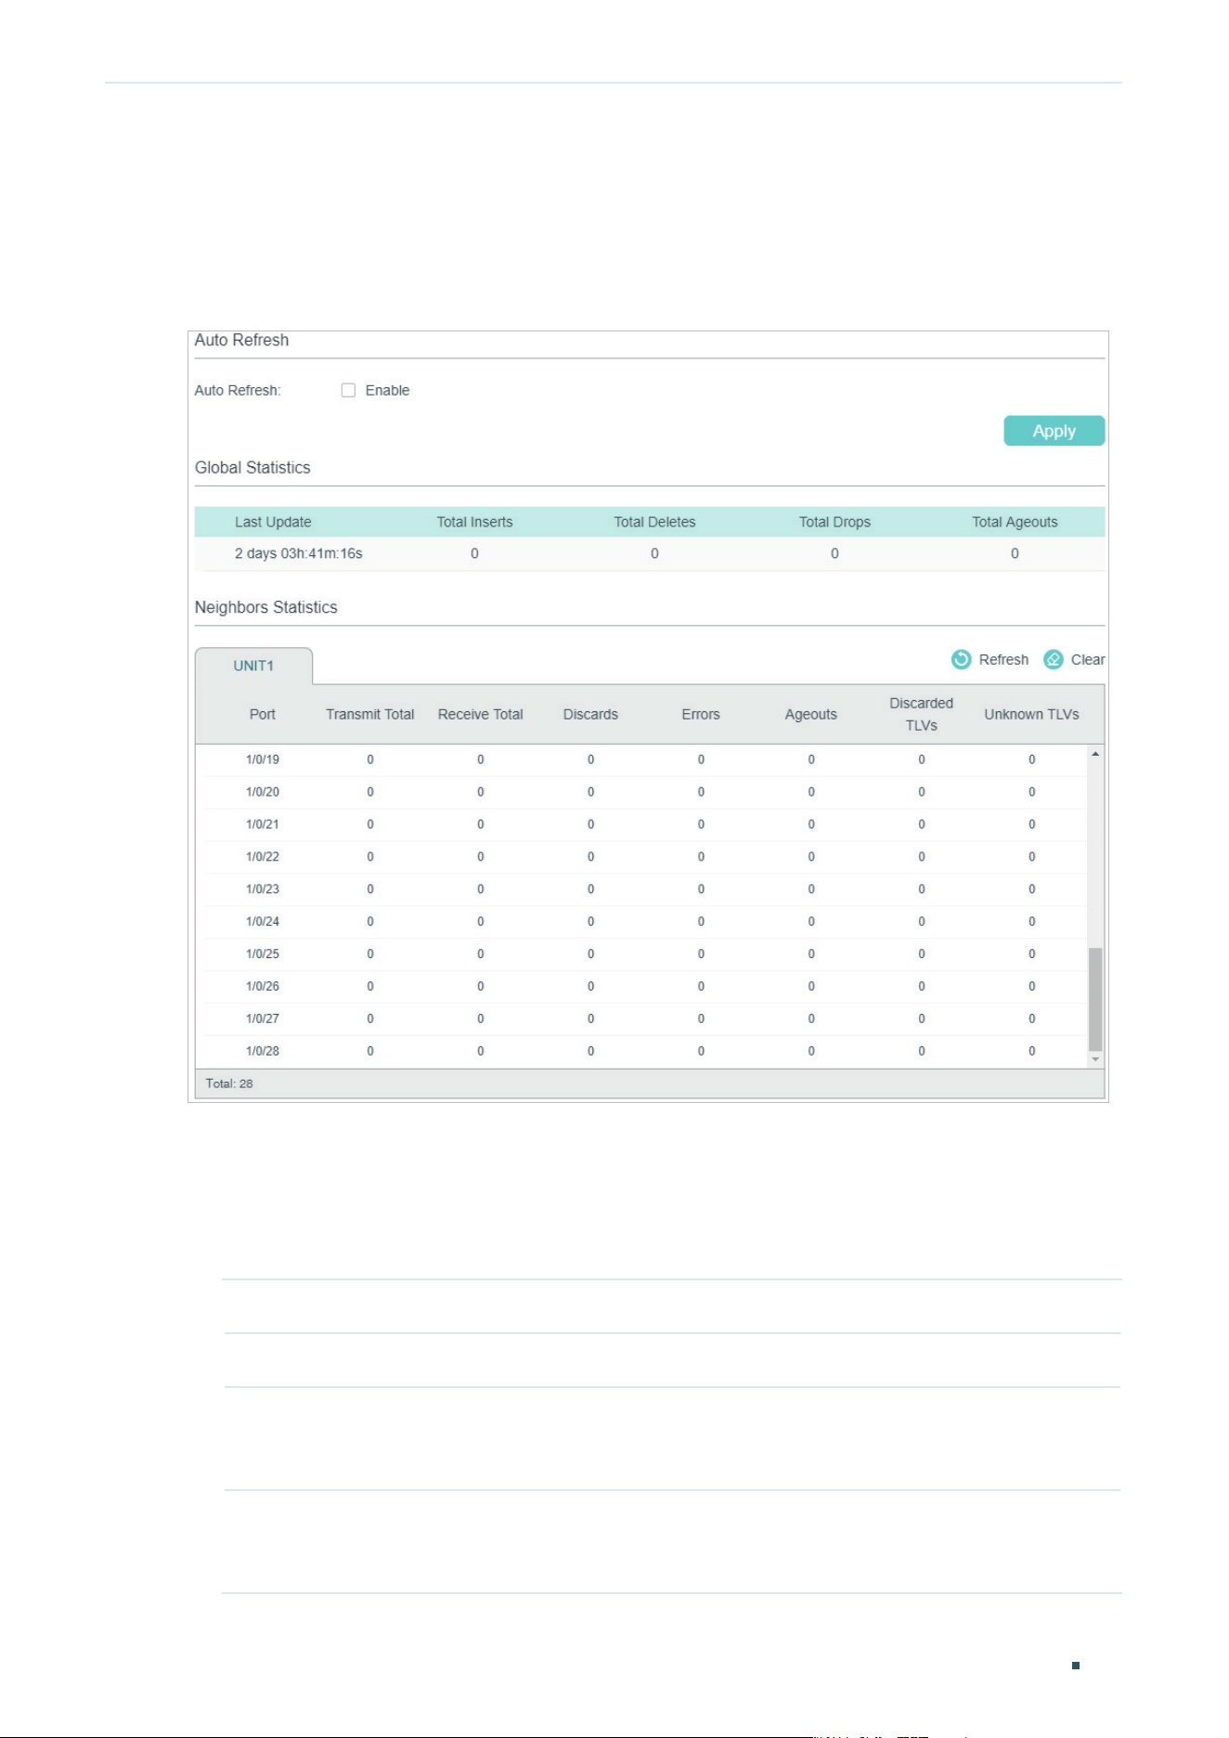Click the Total Drops header
This screenshot has width=1229, height=1738.
(834, 522)
